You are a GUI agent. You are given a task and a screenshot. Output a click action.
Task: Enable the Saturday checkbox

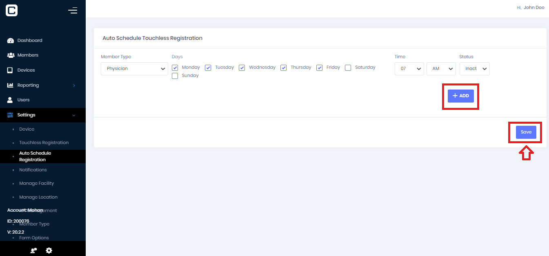[348, 68]
